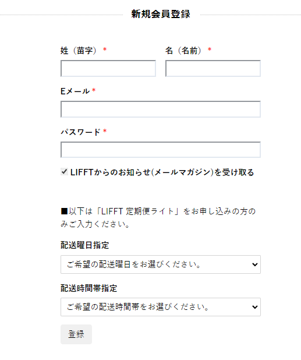Focus the Eメール input field
The image size is (301, 360).
161,110
